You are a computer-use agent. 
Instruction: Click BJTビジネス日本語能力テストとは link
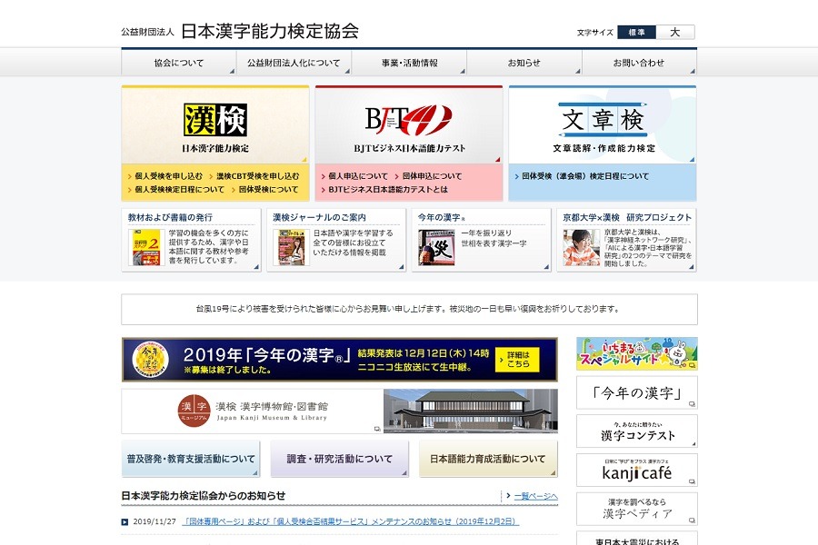click(388, 190)
